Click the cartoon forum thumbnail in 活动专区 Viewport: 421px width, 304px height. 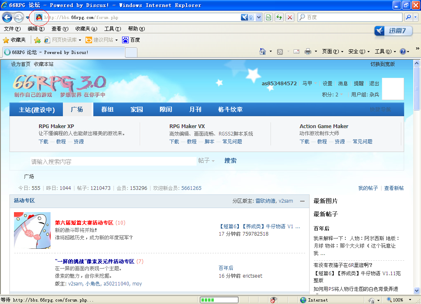pos(32,230)
